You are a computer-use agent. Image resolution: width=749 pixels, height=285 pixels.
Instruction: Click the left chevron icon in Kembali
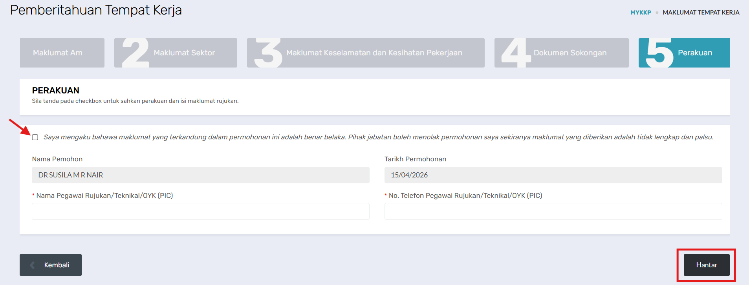33,265
